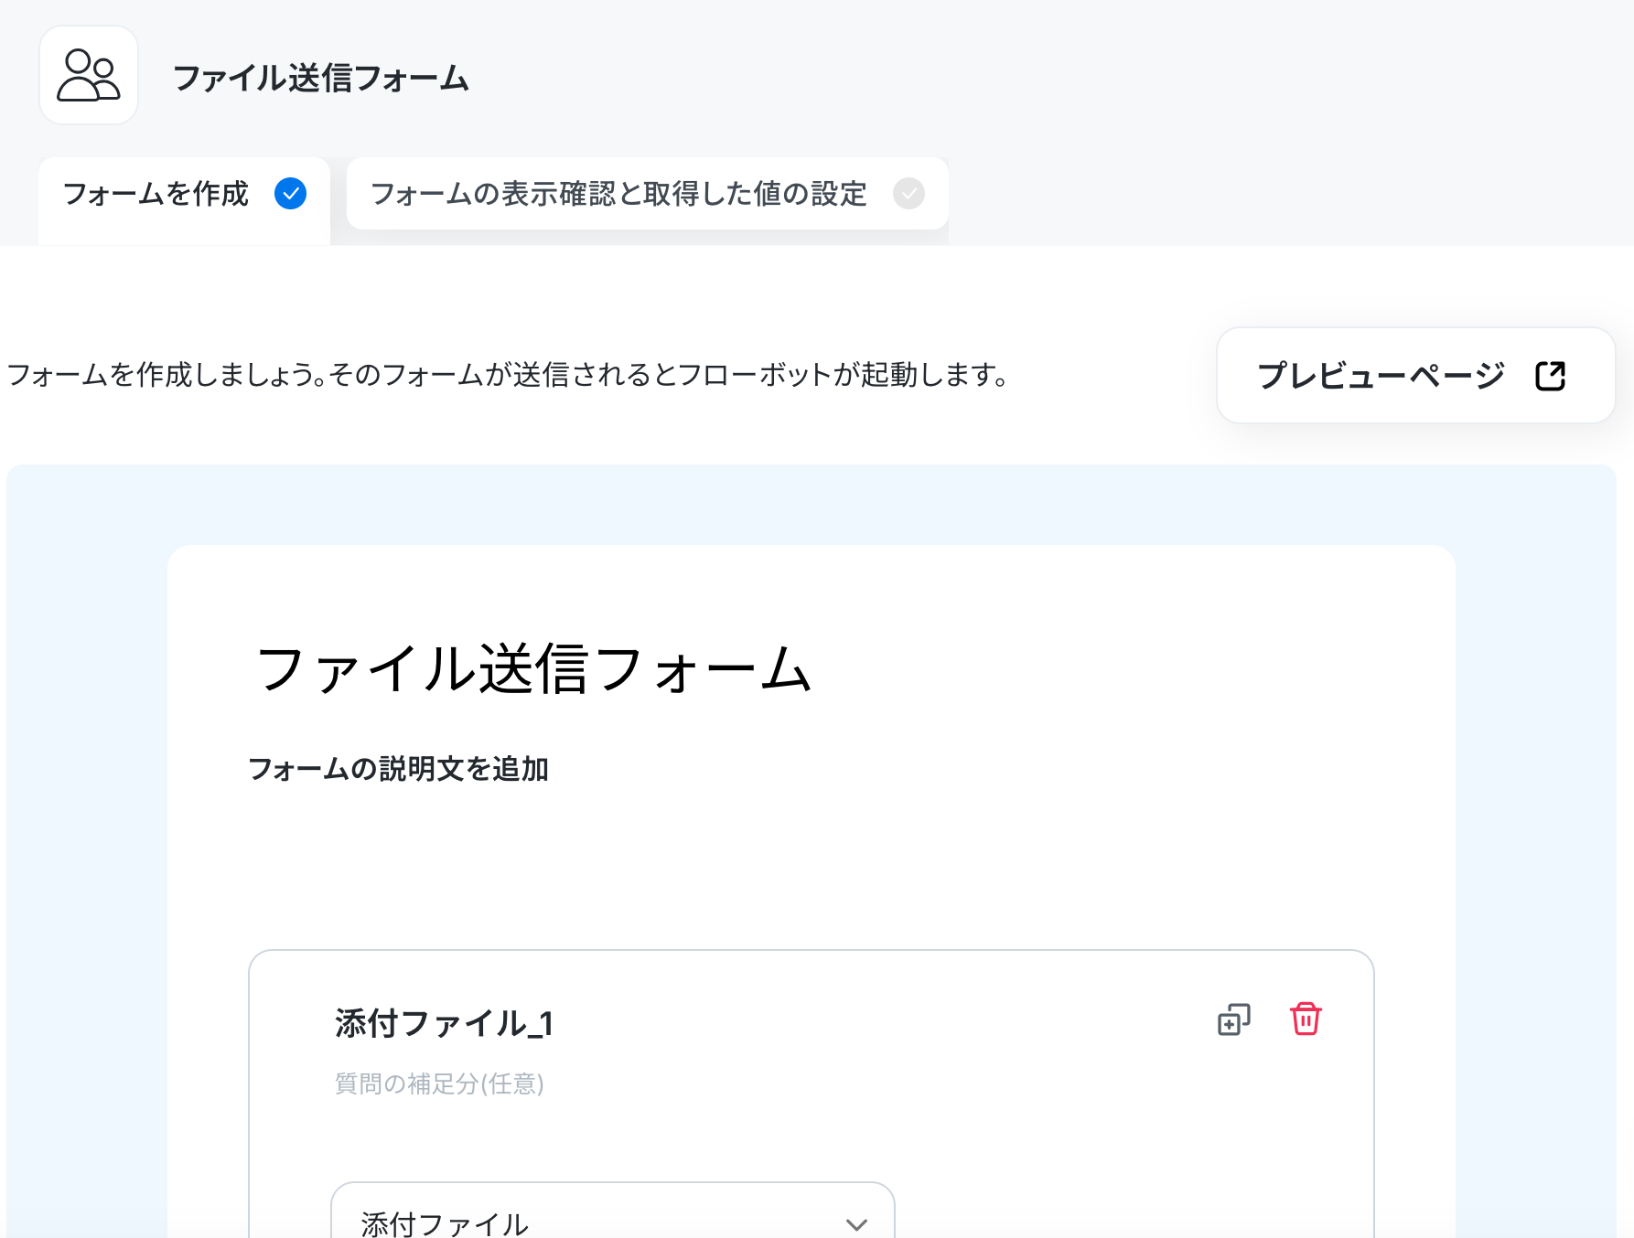Click the ファイル送信フォーム header title

(320, 78)
